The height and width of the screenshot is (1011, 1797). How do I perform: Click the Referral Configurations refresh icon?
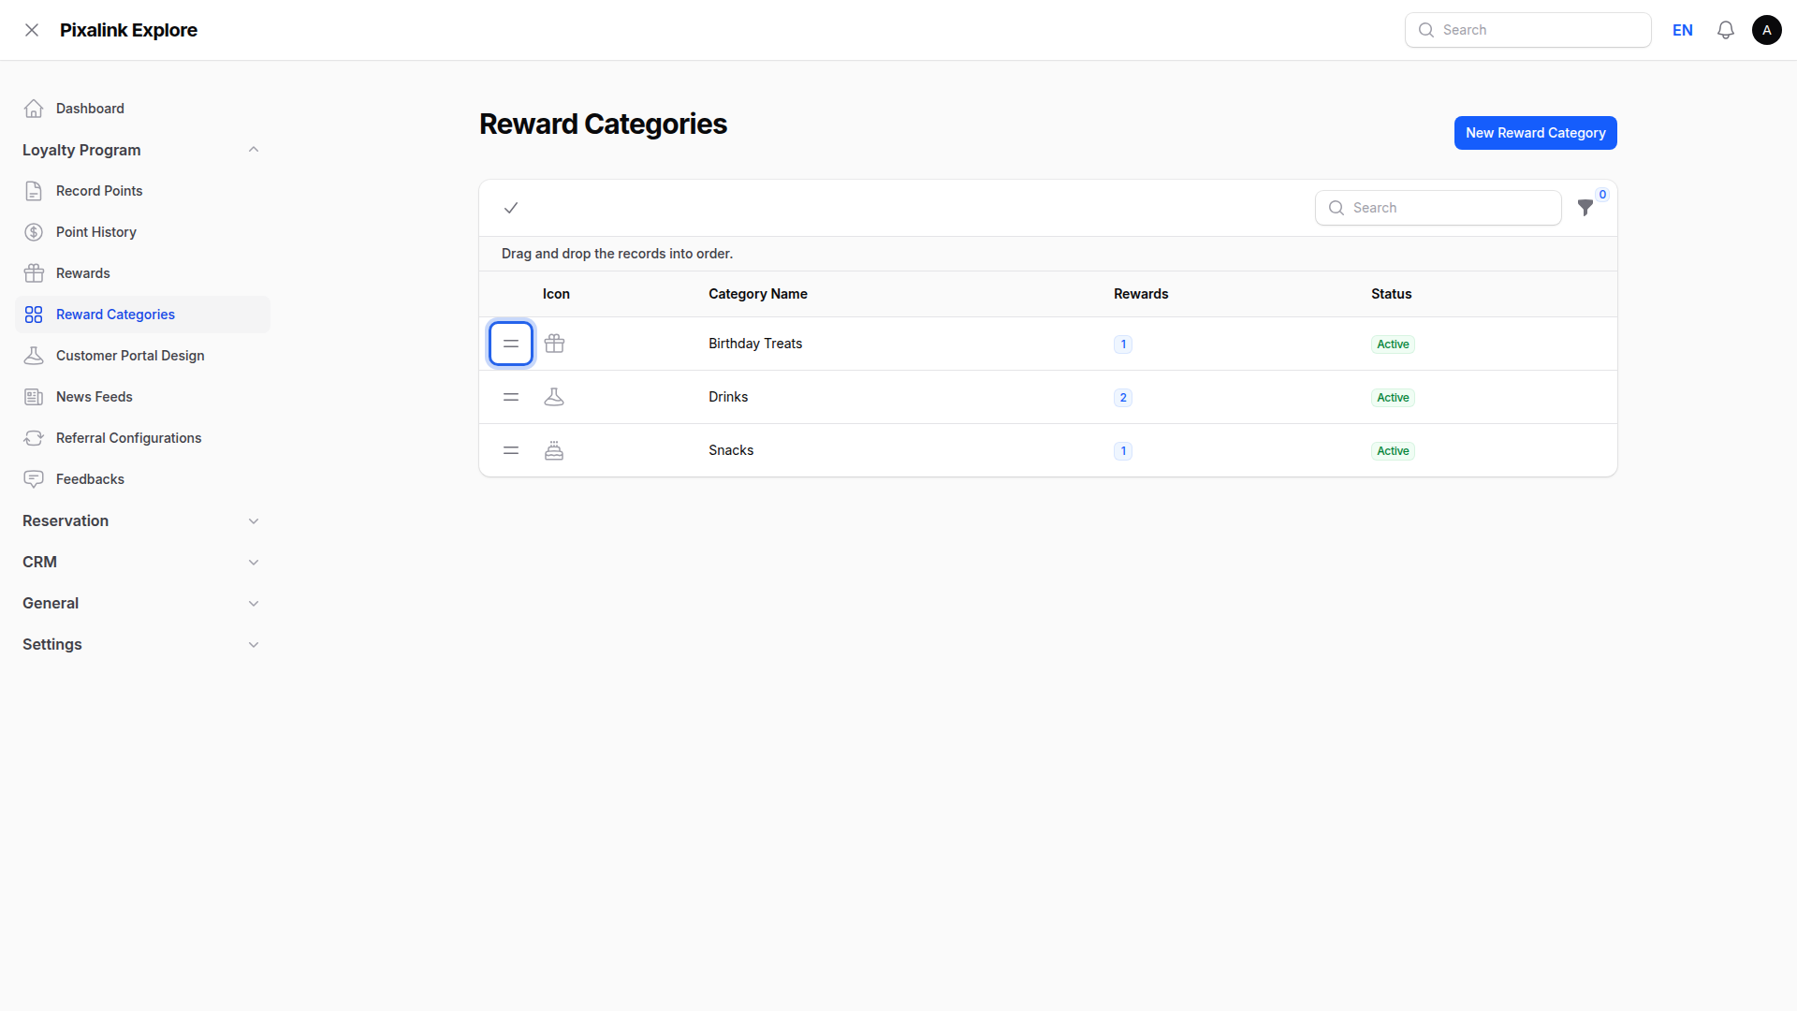coord(34,438)
